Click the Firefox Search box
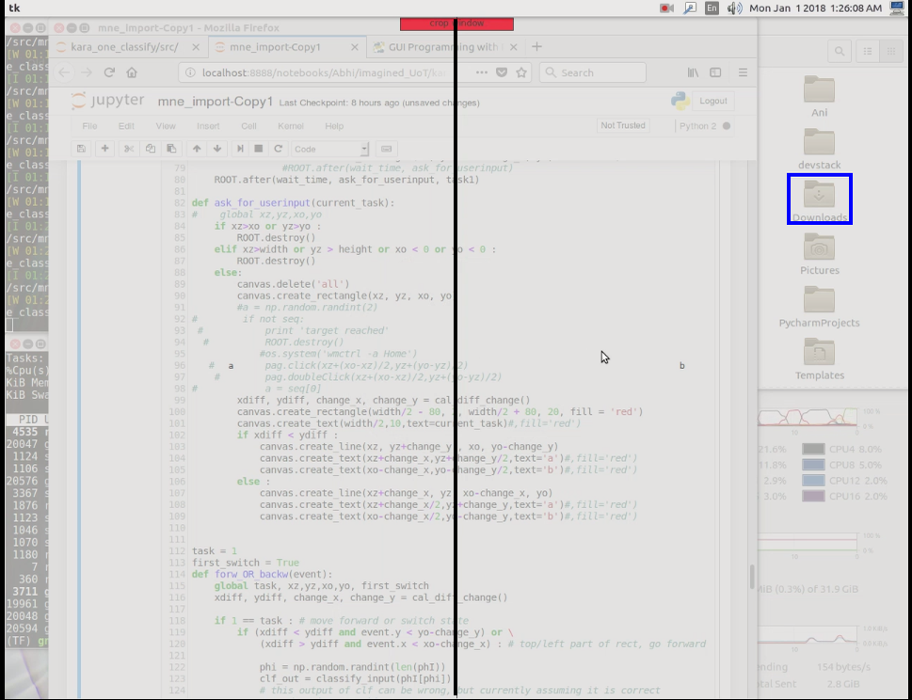 593,72
